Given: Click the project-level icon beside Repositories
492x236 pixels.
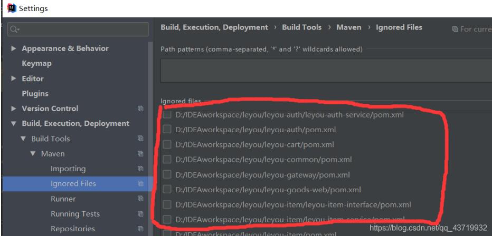Looking at the screenshot, I should tap(140, 229).
